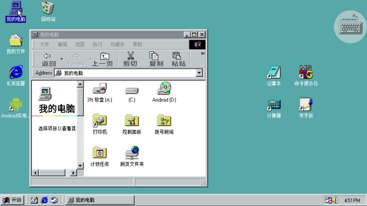Click the left pane scroll right arrow

[73, 173]
